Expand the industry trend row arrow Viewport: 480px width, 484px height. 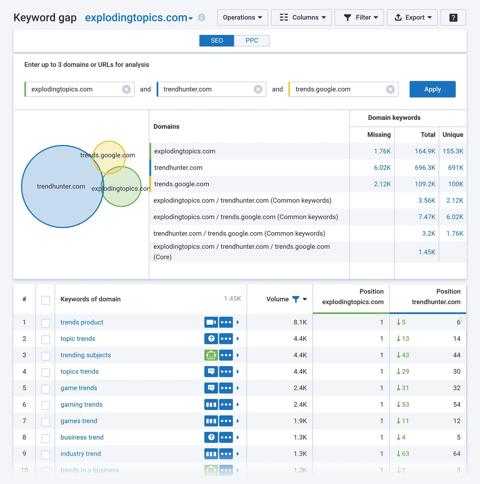238,454
